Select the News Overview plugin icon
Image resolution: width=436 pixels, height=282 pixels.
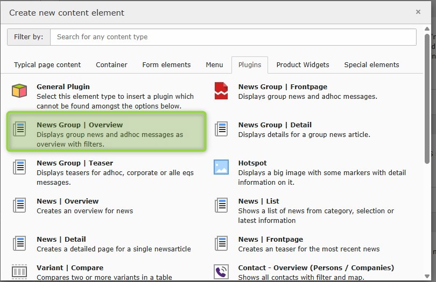click(19, 205)
